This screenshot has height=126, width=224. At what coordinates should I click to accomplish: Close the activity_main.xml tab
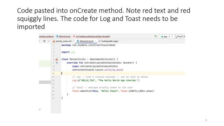(x=73, y=41)
